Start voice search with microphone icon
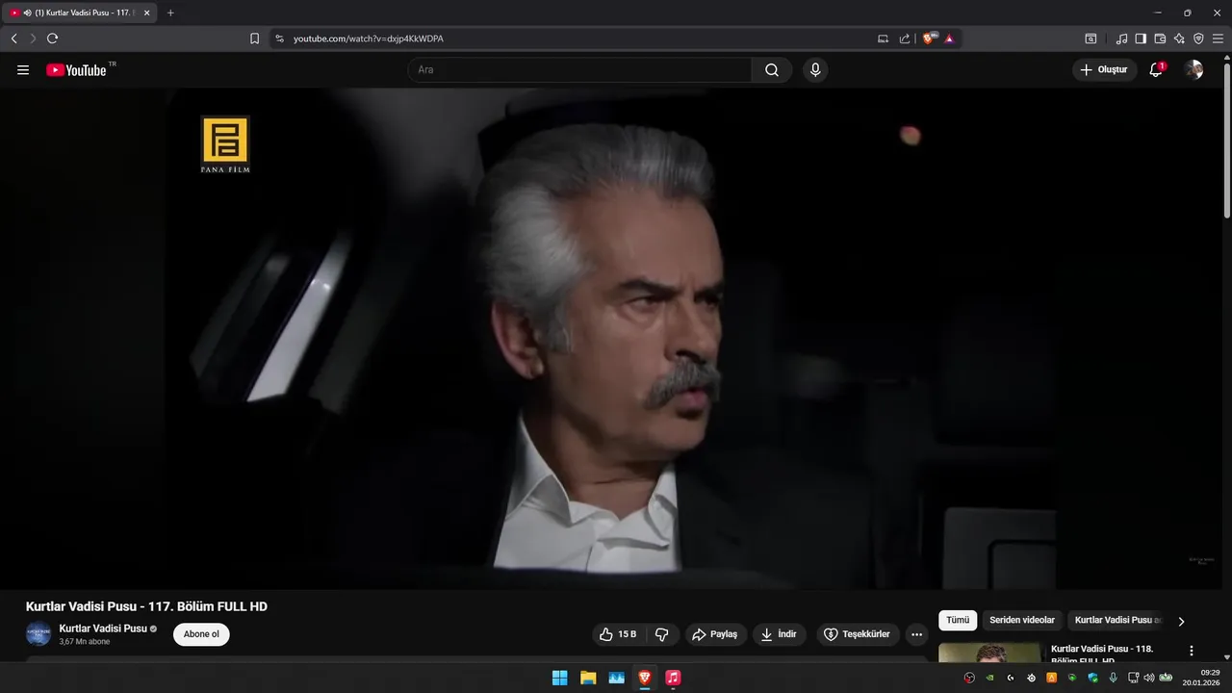This screenshot has width=1232, height=693. tap(815, 70)
